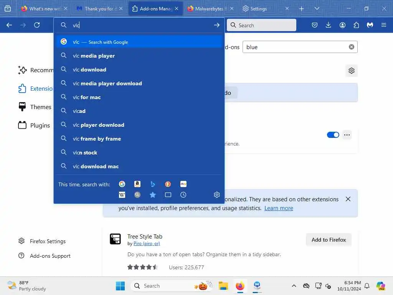Focus the toolbar Search box
This screenshot has width=393, height=295.
tap(261, 25)
